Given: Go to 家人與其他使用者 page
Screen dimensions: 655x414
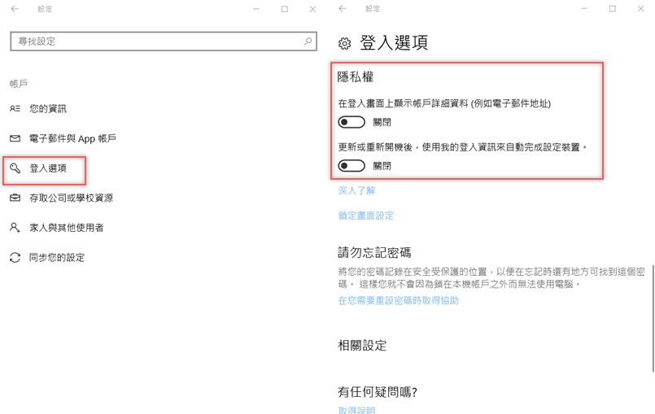Looking at the screenshot, I should 67,227.
